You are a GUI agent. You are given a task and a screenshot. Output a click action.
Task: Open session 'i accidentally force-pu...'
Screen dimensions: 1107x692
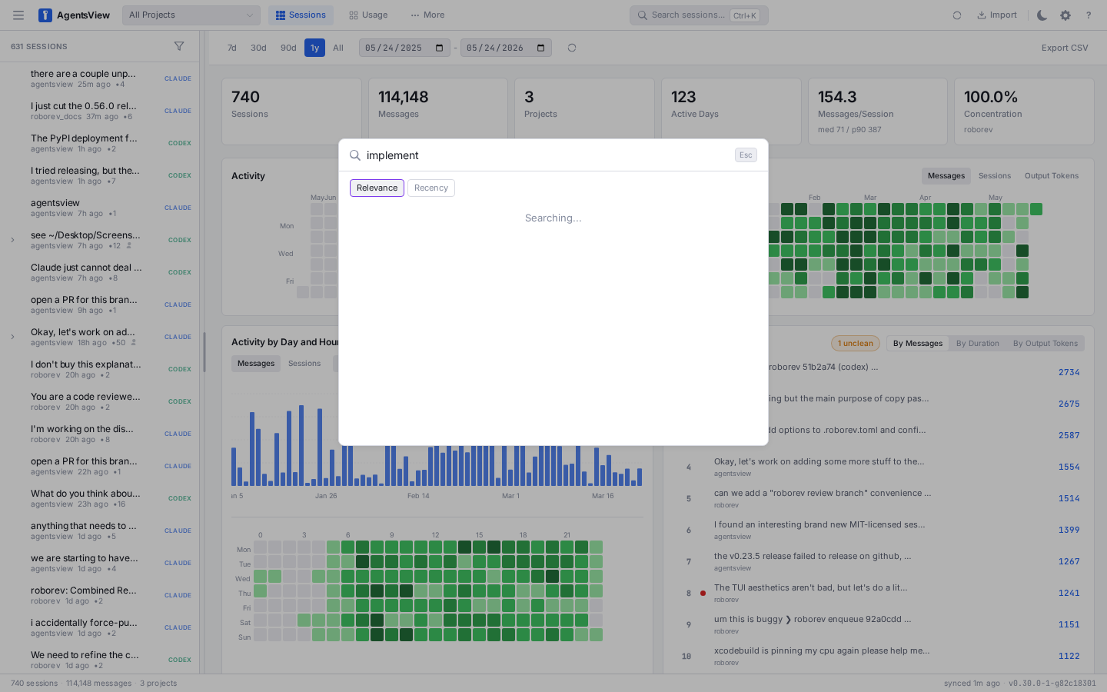[x=100, y=627]
